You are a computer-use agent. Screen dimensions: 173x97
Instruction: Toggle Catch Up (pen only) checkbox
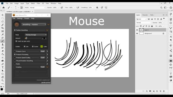pyautogui.click(x=16, y=41)
